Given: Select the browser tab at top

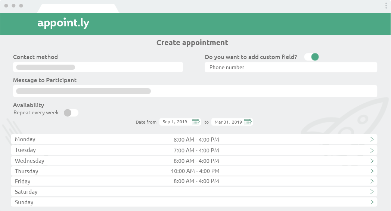Looking at the screenshot, I should pos(78,8).
